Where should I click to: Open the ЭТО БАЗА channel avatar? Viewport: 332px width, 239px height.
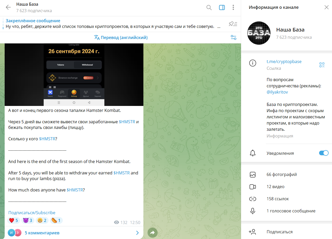[259, 33]
